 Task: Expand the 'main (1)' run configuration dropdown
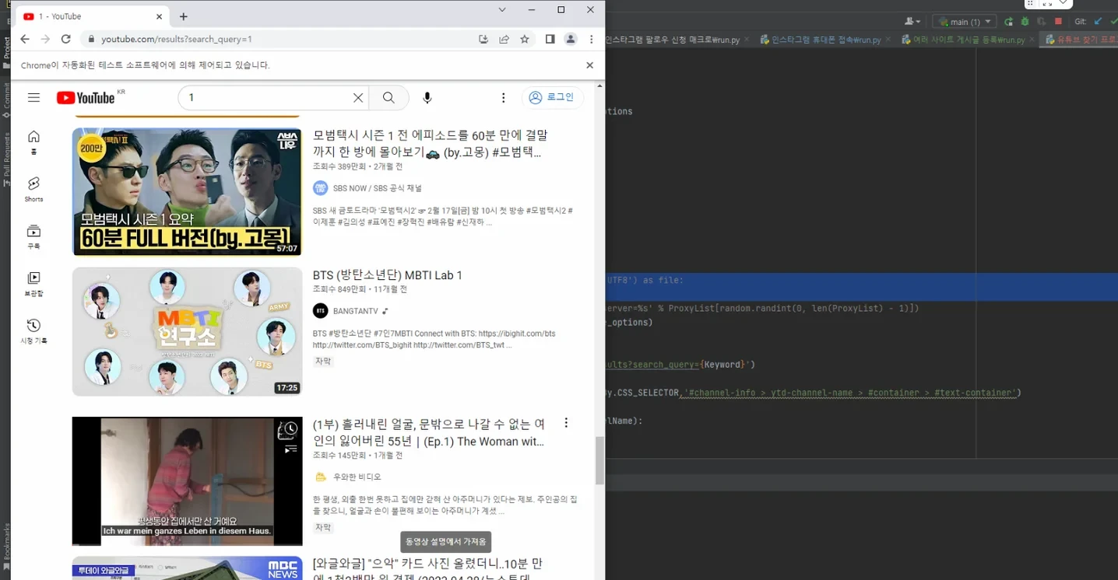point(965,22)
